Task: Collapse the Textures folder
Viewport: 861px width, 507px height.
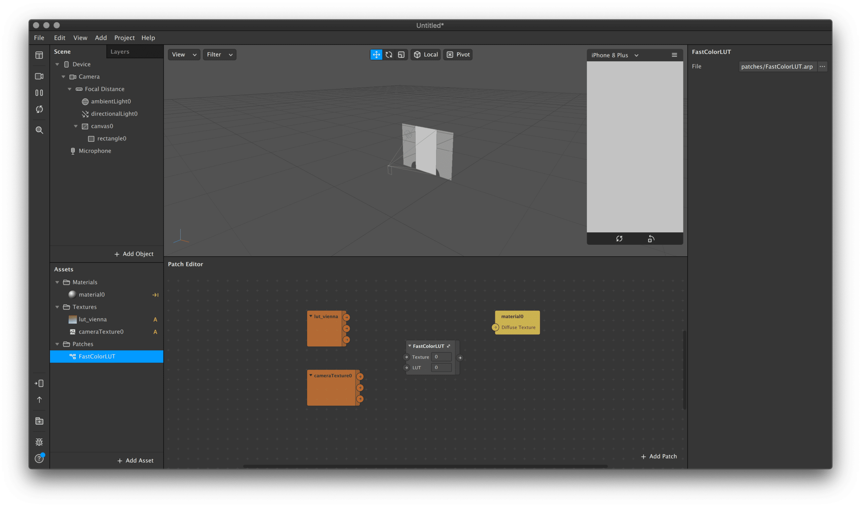Action: click(58, 307)
